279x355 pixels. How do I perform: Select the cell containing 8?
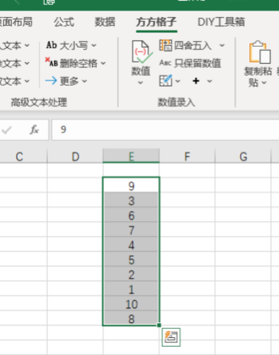tap(131, 318)
